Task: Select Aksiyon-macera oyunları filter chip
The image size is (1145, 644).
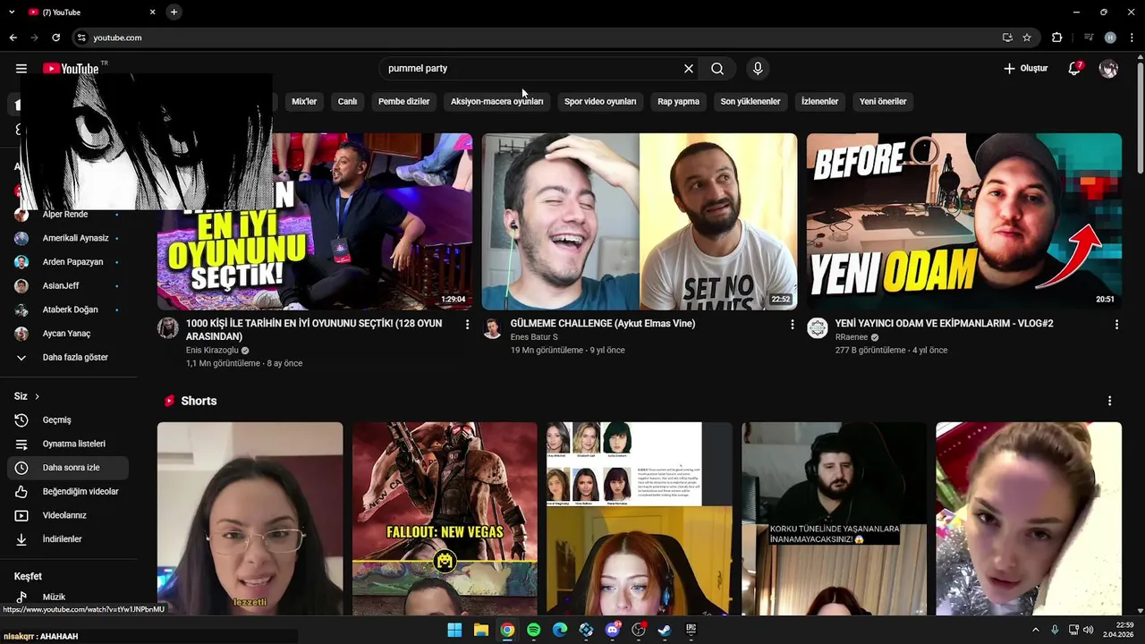Action: point(496,102)
